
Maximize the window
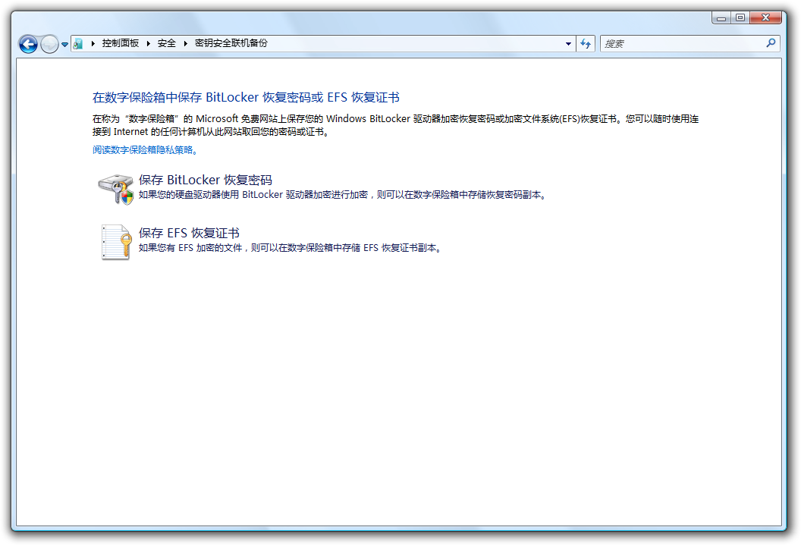(740, 18)
